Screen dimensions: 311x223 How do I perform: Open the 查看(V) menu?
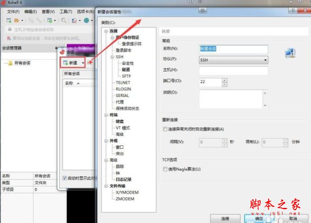(x=48, y=12)
